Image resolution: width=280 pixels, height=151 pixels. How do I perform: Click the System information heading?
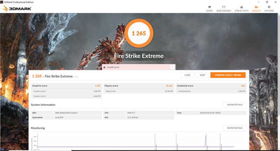click(43, 105)
